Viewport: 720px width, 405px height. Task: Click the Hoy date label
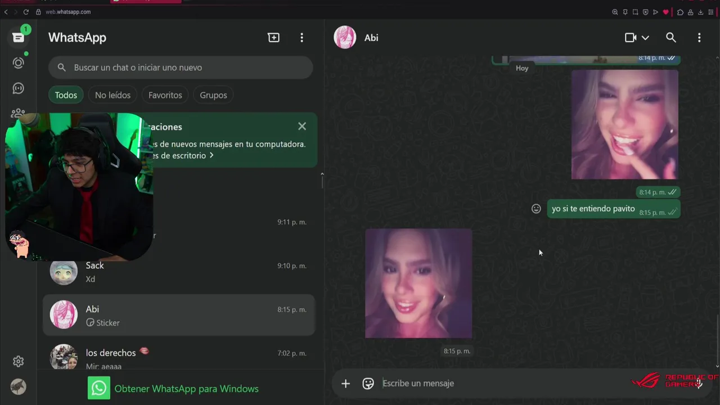[x=522, y=68]
